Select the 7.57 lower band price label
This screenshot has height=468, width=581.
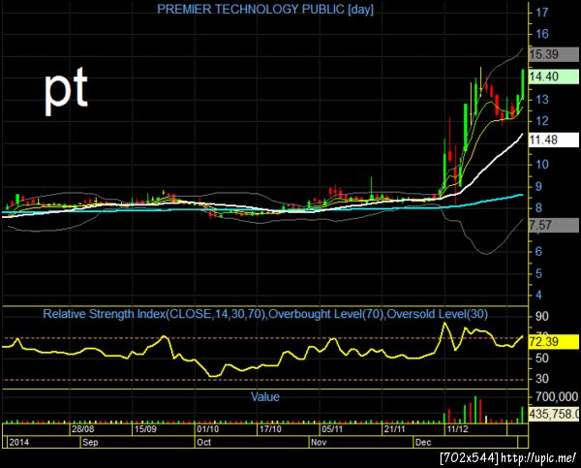tap(554, 225)
